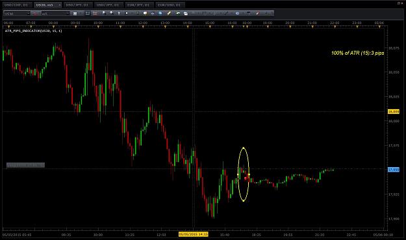The image size is (406, 240).
Task: Click the yellow note icon in the toolbar
Action: [x=146, y=13]
